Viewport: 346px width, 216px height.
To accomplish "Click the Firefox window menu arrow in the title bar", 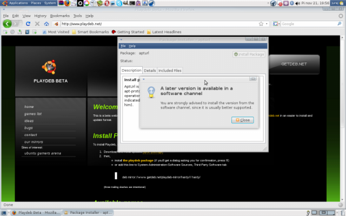I will 4,10.
